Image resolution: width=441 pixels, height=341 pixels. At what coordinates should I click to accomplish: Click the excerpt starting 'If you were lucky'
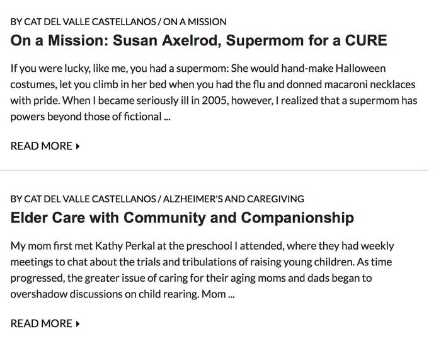214,93
